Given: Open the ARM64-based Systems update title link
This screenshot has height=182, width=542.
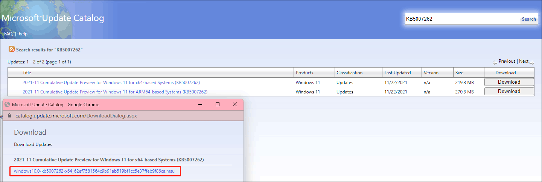Looking at the screenshot, I should (115, 92).
